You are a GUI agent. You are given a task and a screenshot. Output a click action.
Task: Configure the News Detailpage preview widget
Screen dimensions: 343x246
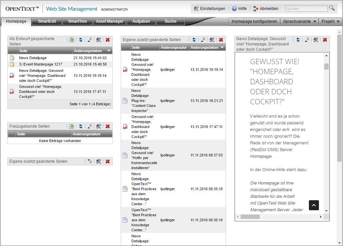tap(316, 40)
